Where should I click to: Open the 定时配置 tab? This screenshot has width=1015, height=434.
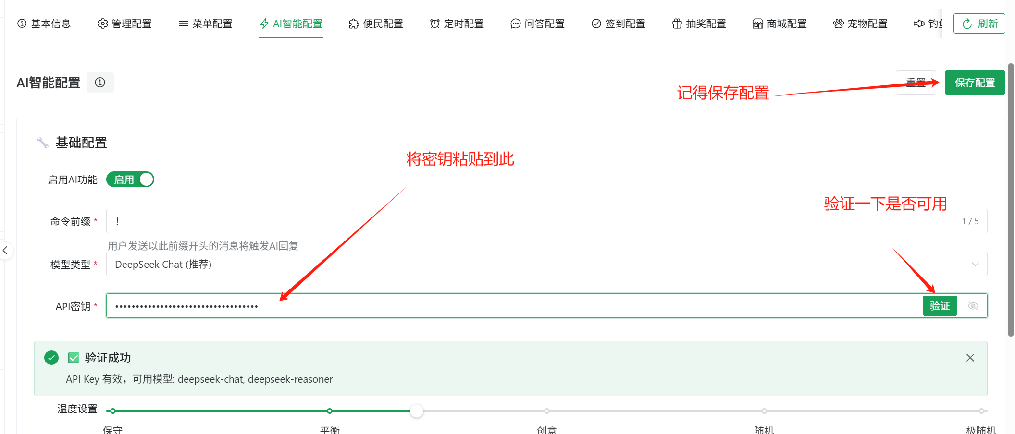click(457, 24)
